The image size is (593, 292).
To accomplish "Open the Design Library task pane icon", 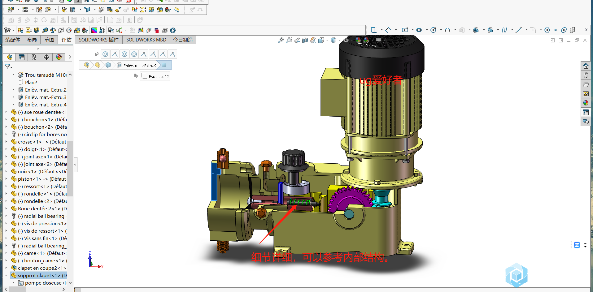I will point(586,75).
